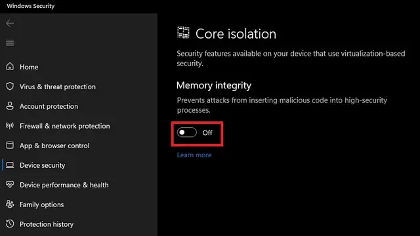Click the Core isolation chip icon
Screen dimensions: 420x236
point(183,33)
